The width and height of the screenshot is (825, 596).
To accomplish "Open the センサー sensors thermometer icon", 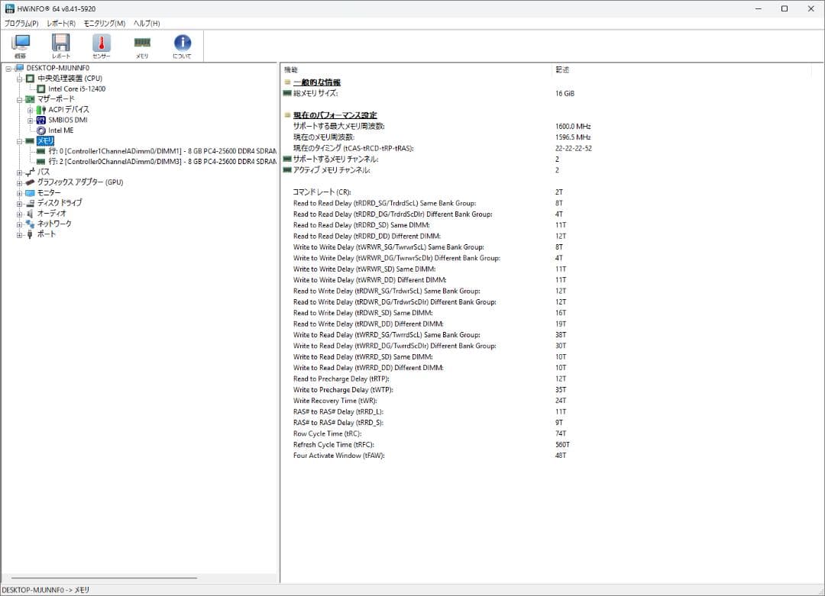I will (x=102, y=46).
